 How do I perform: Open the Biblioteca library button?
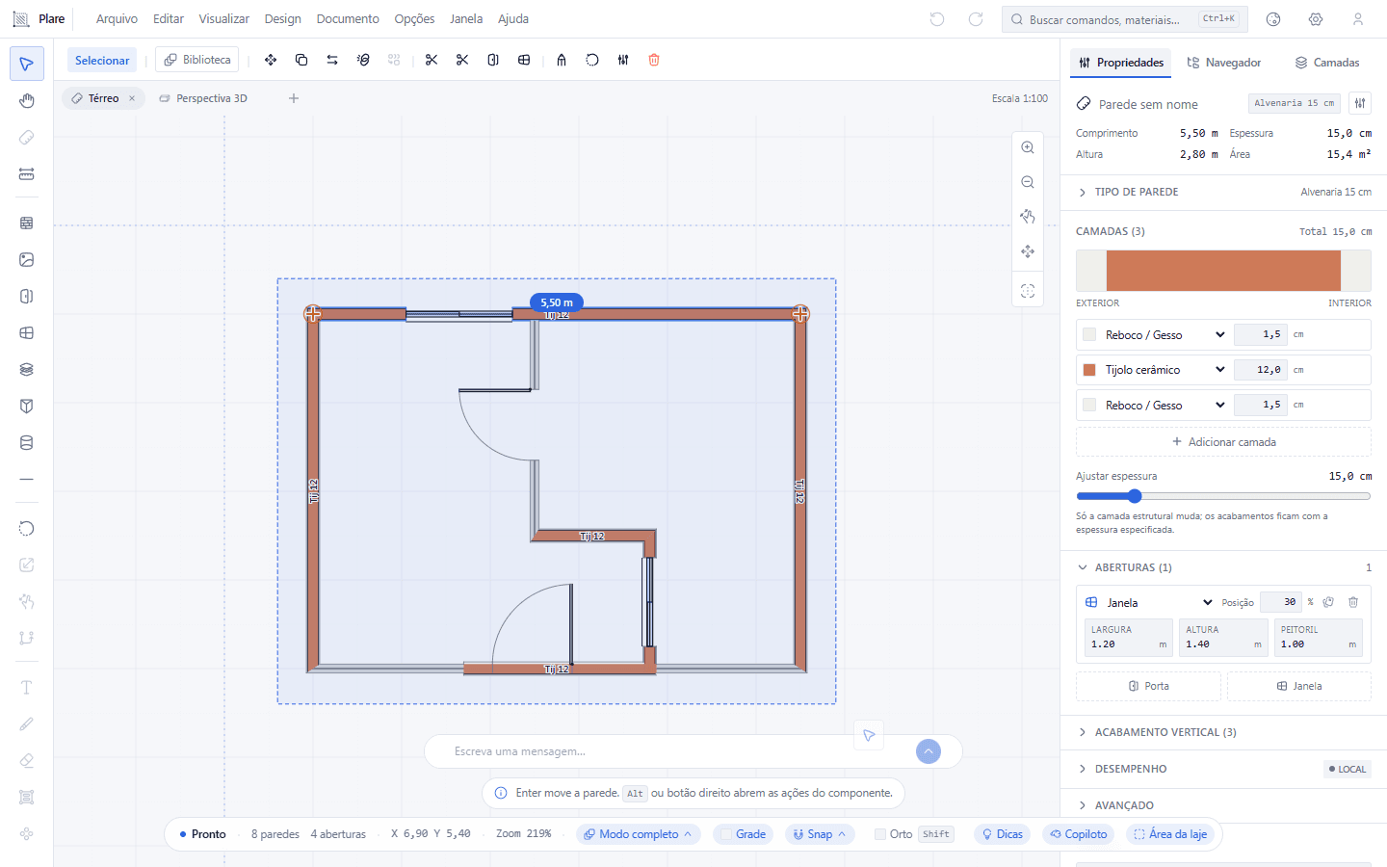tap(197, 60)
